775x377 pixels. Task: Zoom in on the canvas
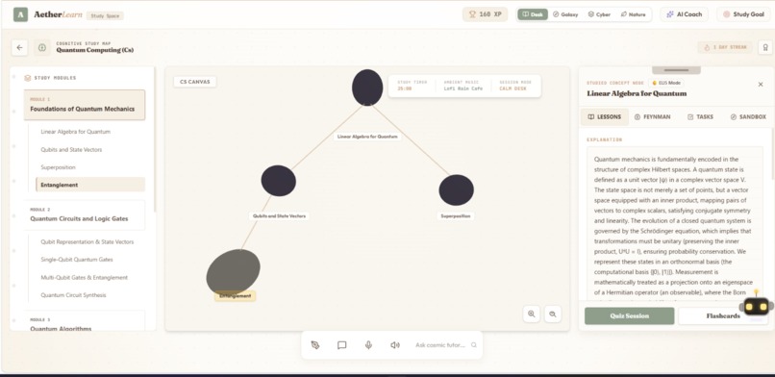point(532,314)
